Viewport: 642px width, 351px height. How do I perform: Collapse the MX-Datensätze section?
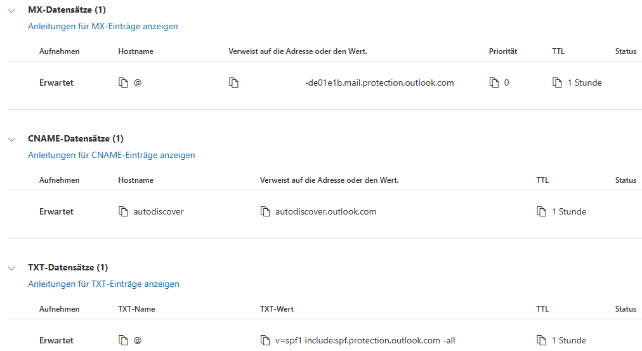(x=11, y=10)
